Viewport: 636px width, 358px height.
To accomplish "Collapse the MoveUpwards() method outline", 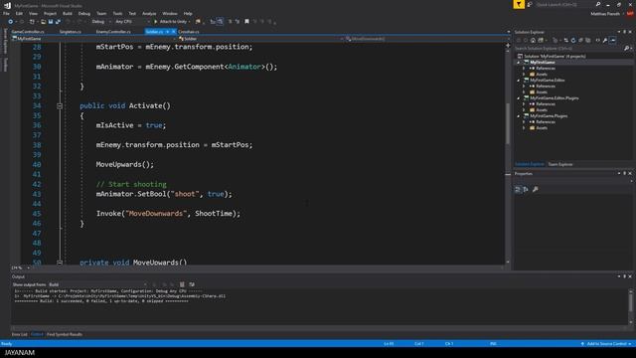I will (60, 263).
